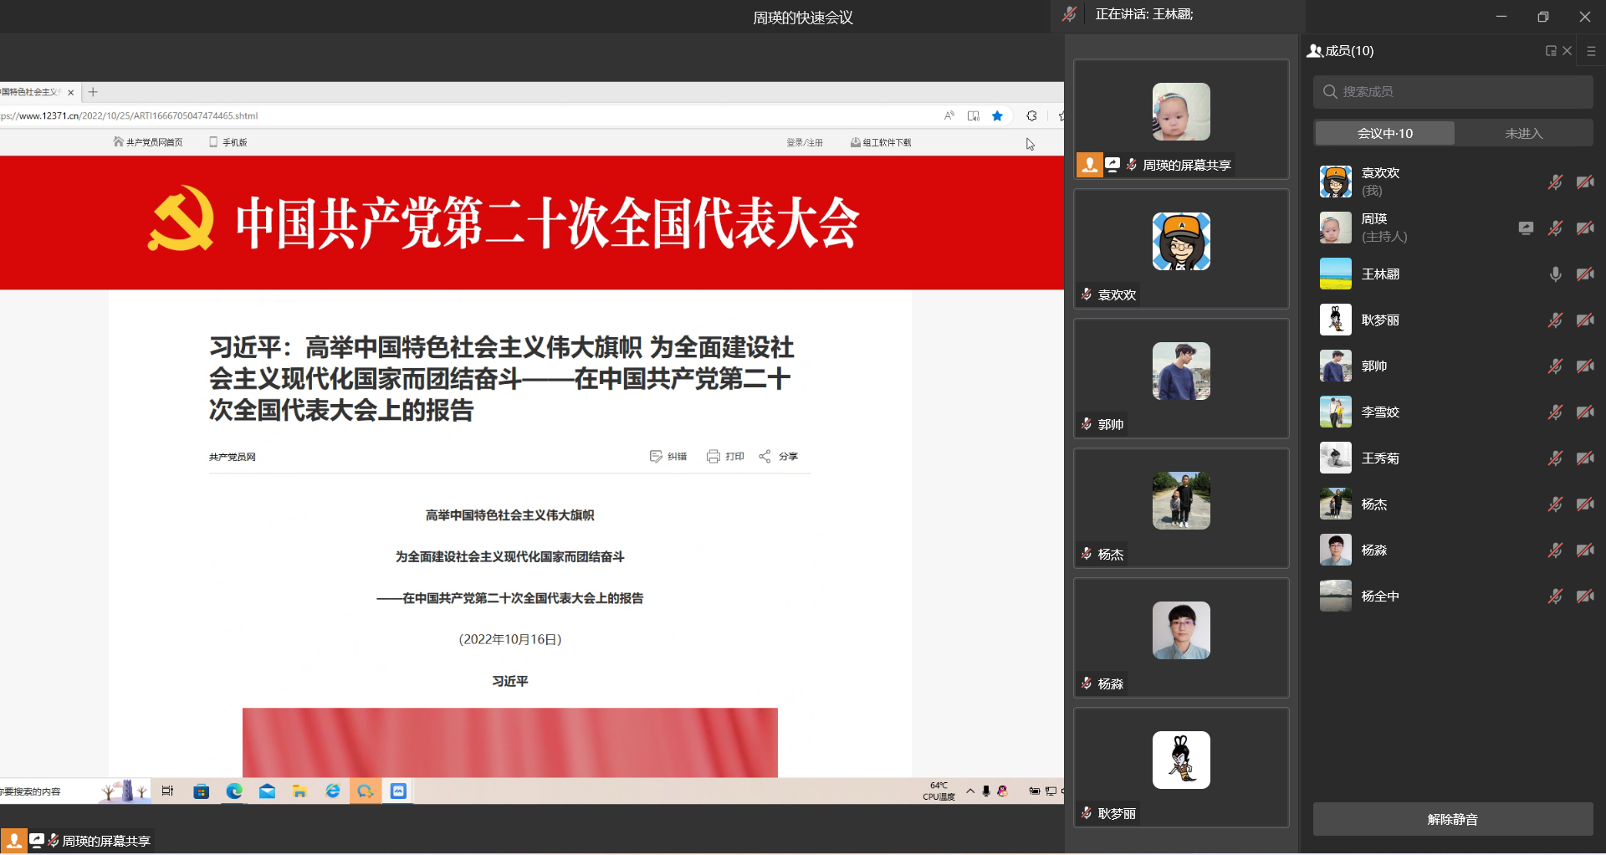Image resolution: width=1606 pixels, height=855 pixels.
Task: Click the print (打印) icon on the article
Action: pyautogui.click(x=713, y=457)
